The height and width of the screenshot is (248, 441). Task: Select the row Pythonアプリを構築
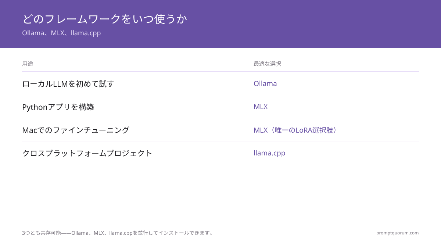tap(220, 107)
